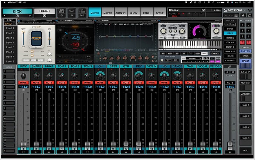
Task: Expand the channel dropdown below the KICK name
Action: (x=17, y=16)
